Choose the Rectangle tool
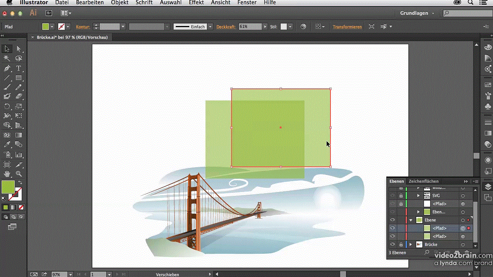This screenshot has width=493, height=277. (x=19, y=78)
